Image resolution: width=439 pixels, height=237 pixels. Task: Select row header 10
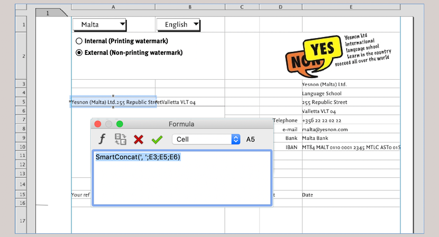(x=23, y=146)
